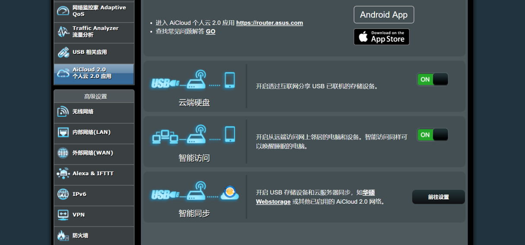Click the USB 相关应用 icon
The height and width of the screenshot is (245, 525).
click(63, 52)
